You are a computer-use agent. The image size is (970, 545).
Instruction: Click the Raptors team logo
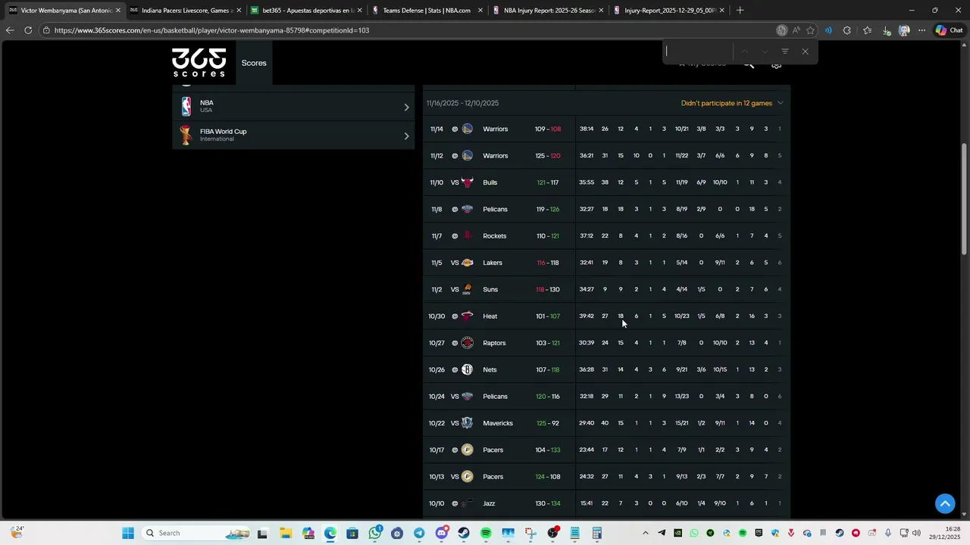point(468,343)
